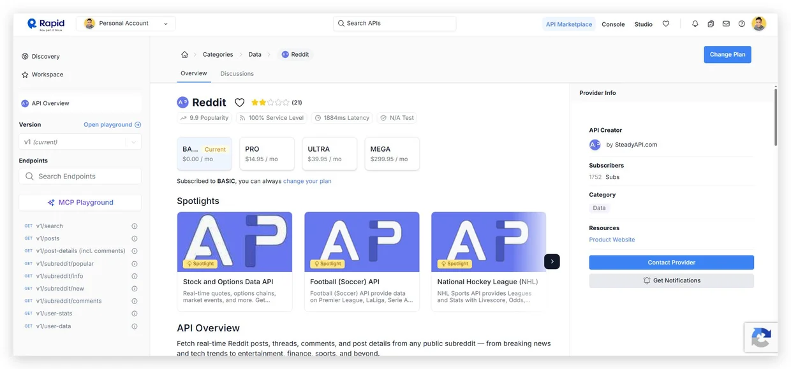Go to Data breadcrumb
The image size is (791, 369).
pos(255,54)
